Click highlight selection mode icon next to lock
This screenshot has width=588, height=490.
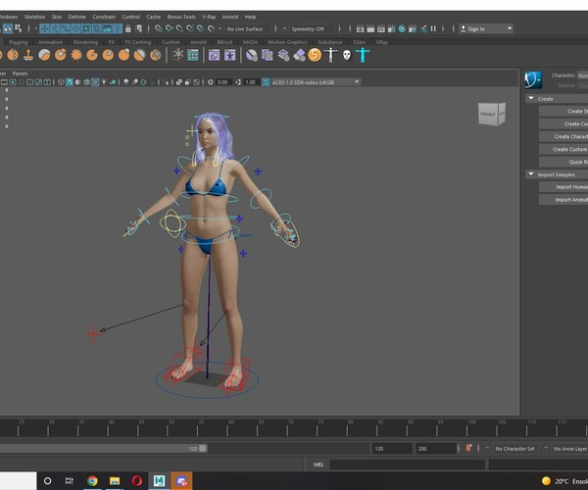(x=139, y=28)
